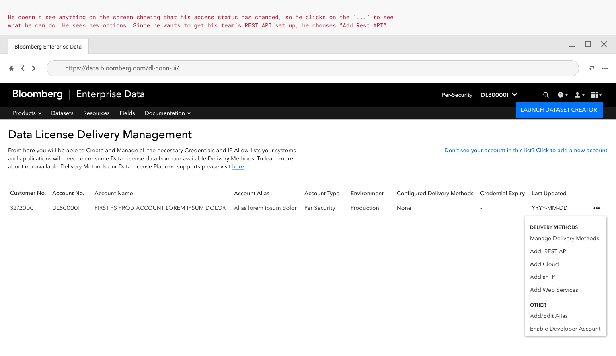Open the Datasets nav item

tap(62, 113)
